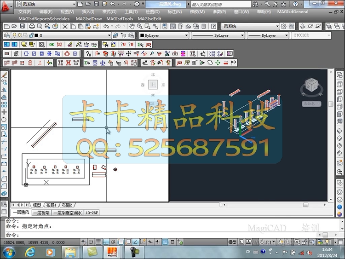Click the blue sphere render icon
Screen dimensions: 345x259
coord(340,207)
